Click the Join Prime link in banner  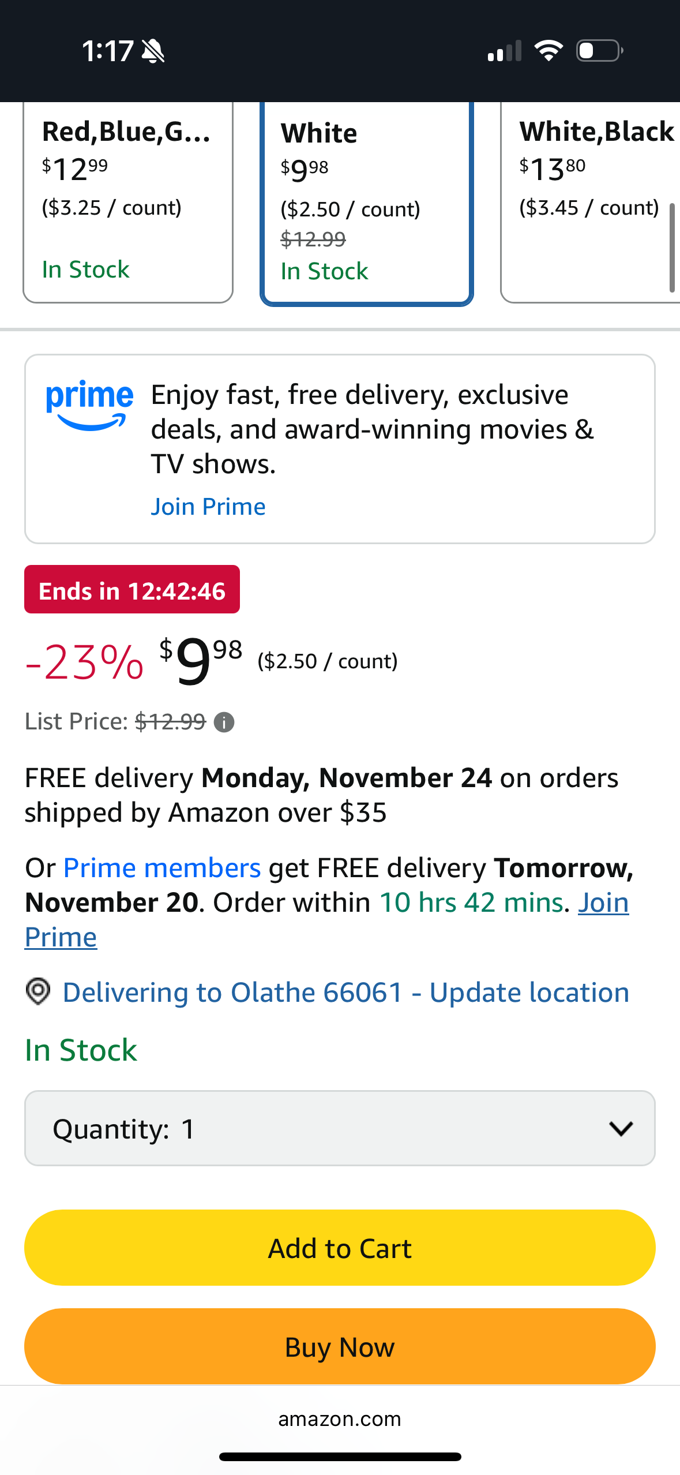click(x=208, y=507)
